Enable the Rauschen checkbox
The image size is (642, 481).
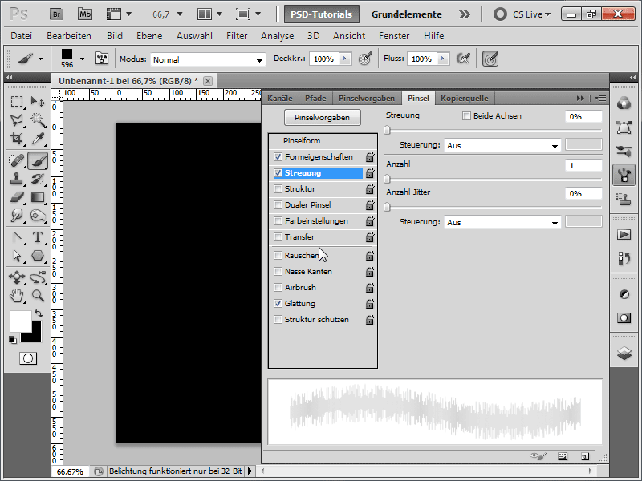click(x=278, y=255)
